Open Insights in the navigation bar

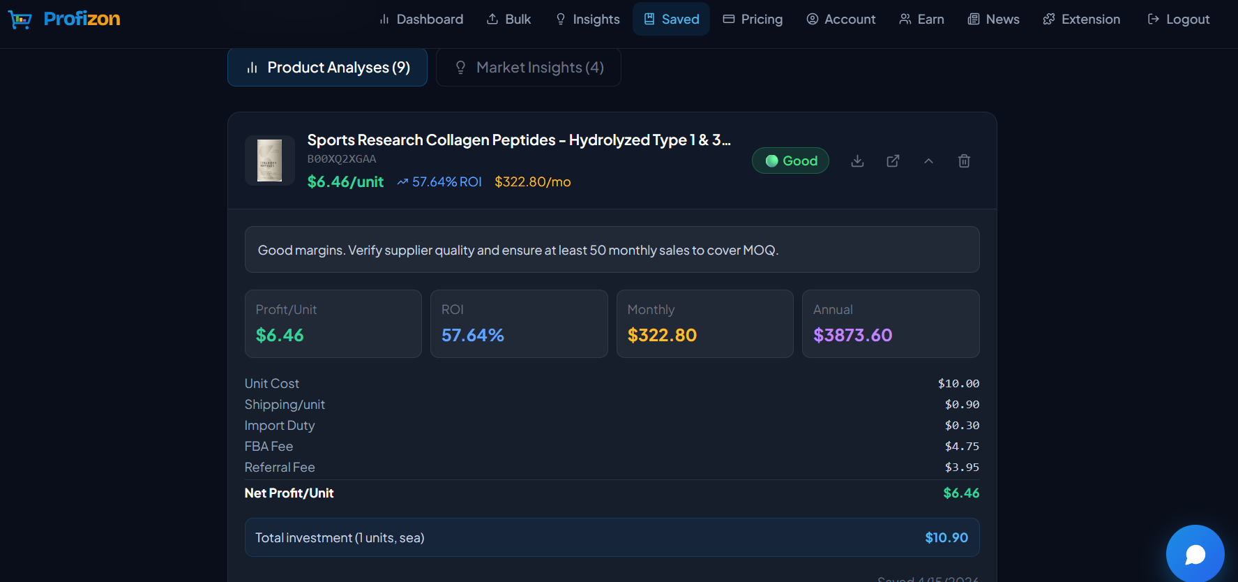tap(587, 20)
